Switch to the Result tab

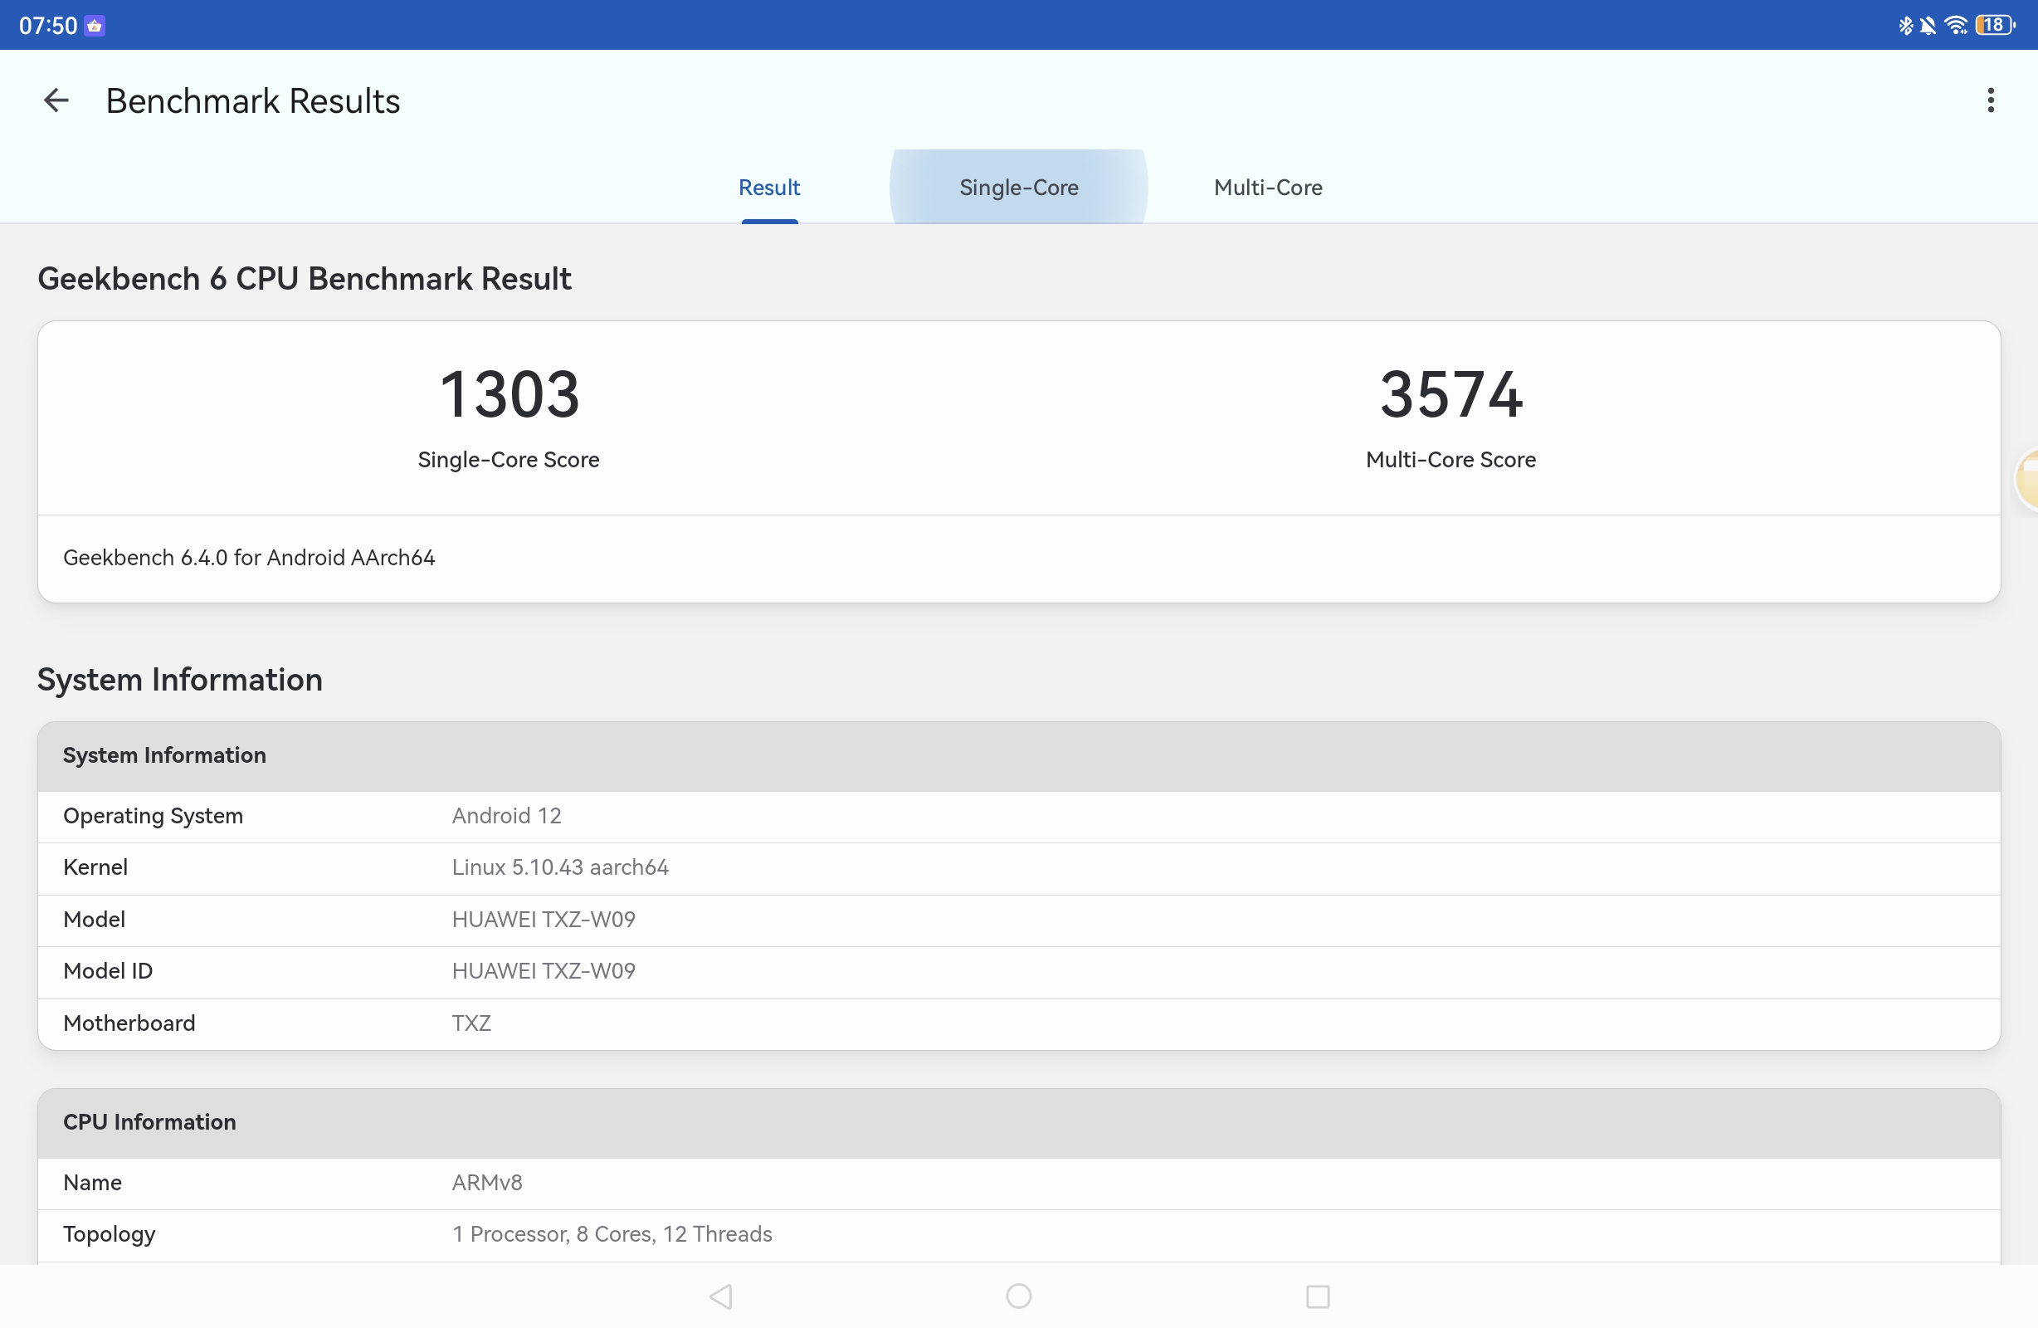769,188
